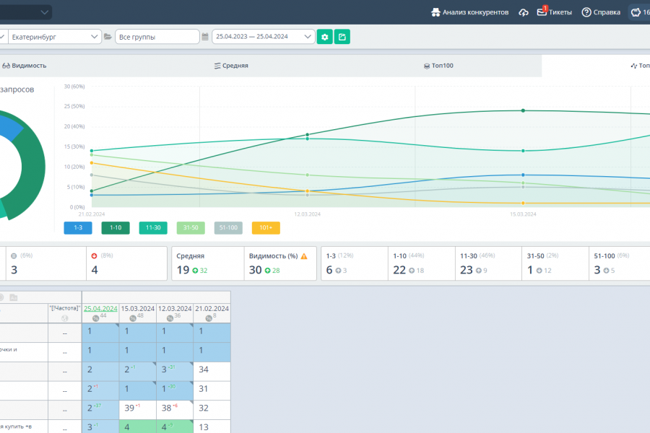
Task: Click the 12.03.2024 column header
Action: 175,309
